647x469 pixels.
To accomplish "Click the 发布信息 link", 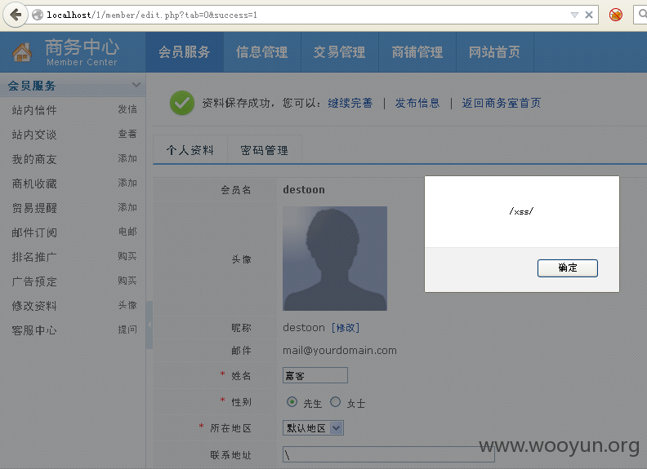I will [417, 103].
